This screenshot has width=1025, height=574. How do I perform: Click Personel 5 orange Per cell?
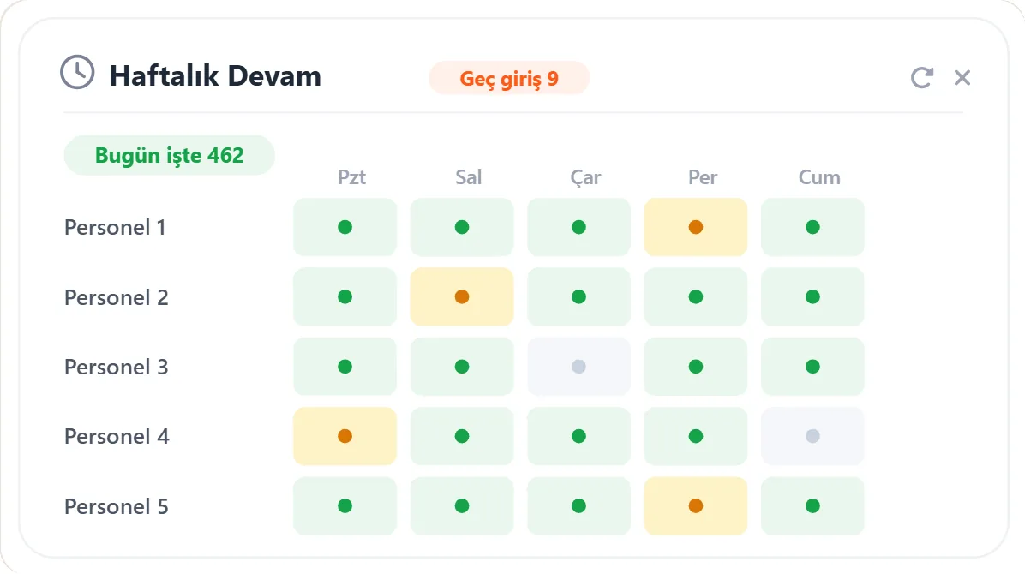pyautogui.click(x=696, y=506)
